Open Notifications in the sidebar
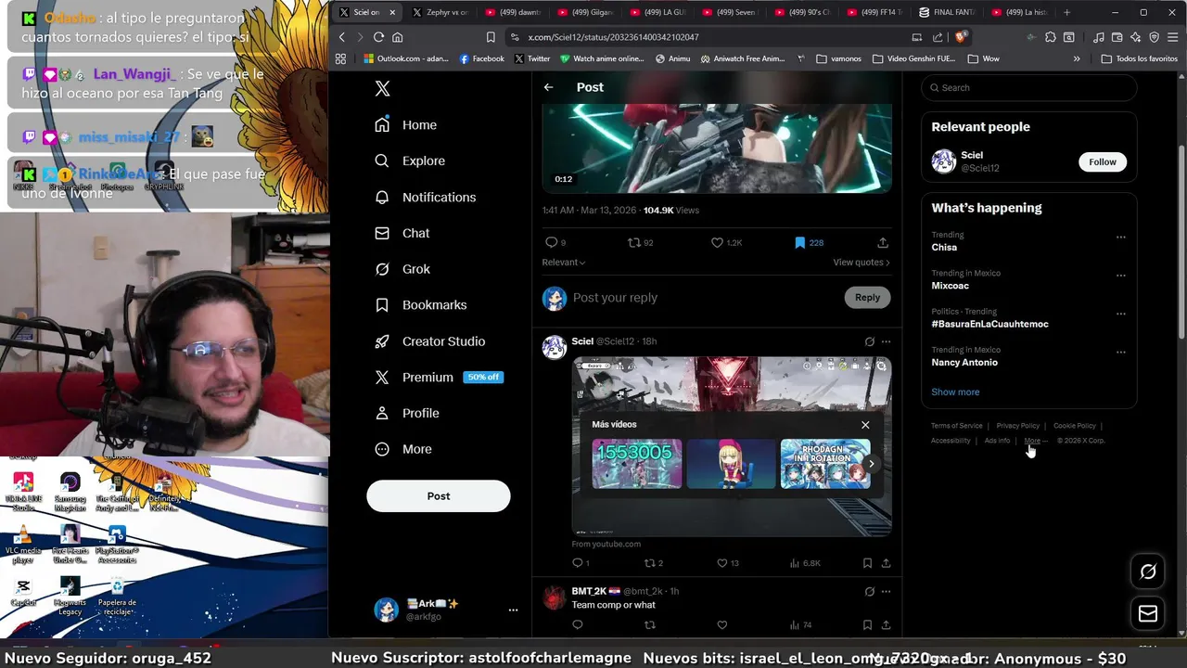This screenshot has height=668, width=1187. pyautogui.click(x=425, y=197)
